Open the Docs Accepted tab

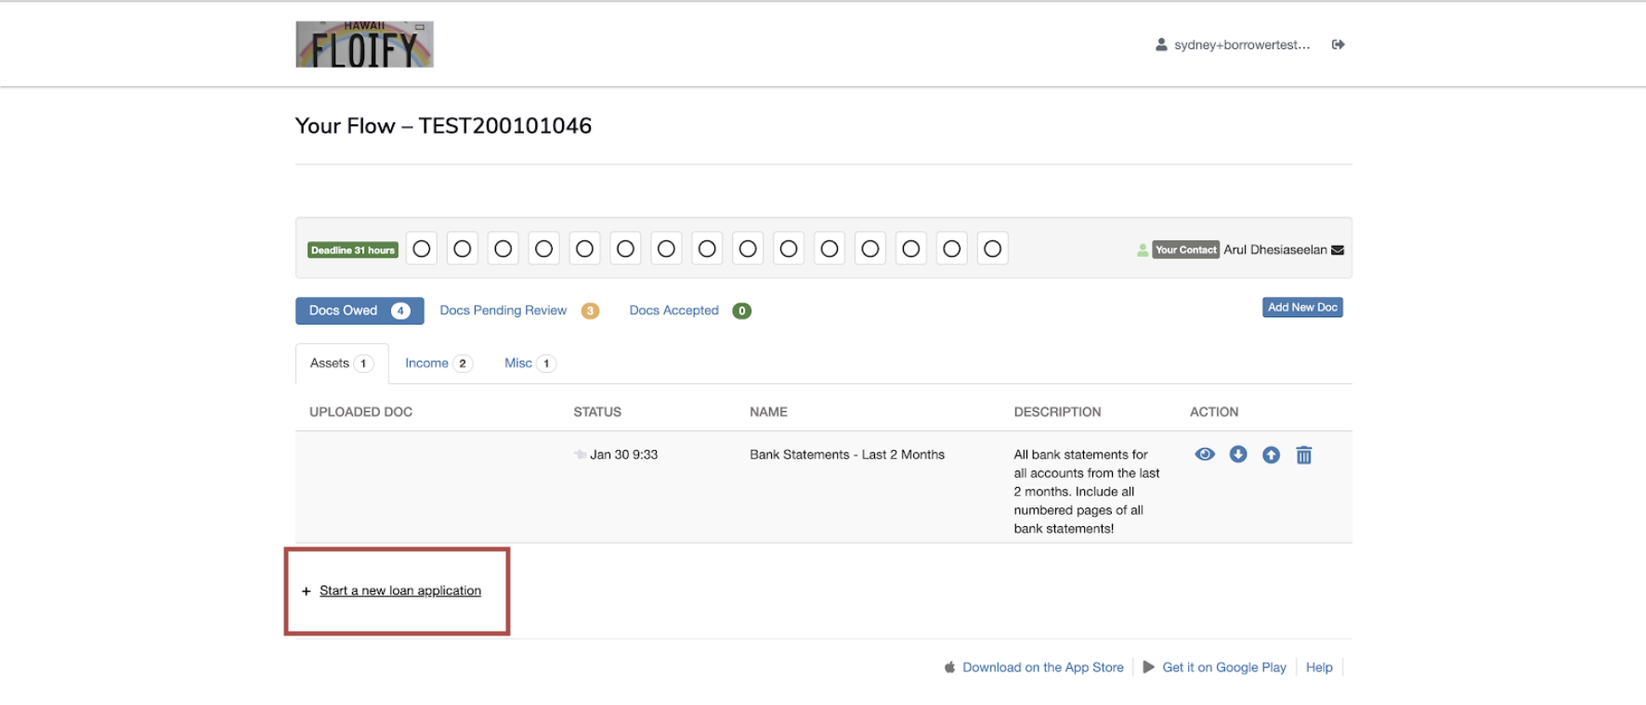tap(673, 311)
